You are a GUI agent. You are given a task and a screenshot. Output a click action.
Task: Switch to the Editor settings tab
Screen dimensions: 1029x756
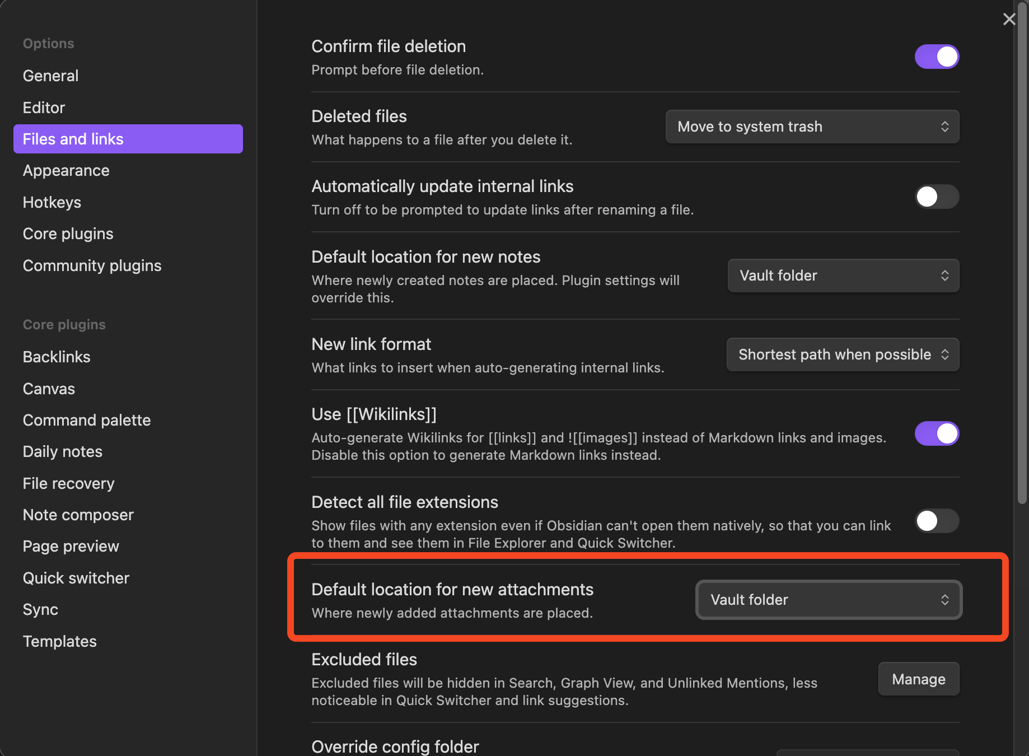pyautogui.click(x=44, y=108)
